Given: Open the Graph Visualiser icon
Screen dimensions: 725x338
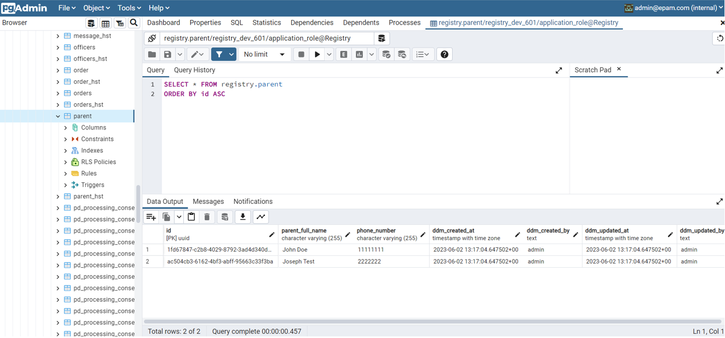Looking at the screenshot, I should (261, 217).
